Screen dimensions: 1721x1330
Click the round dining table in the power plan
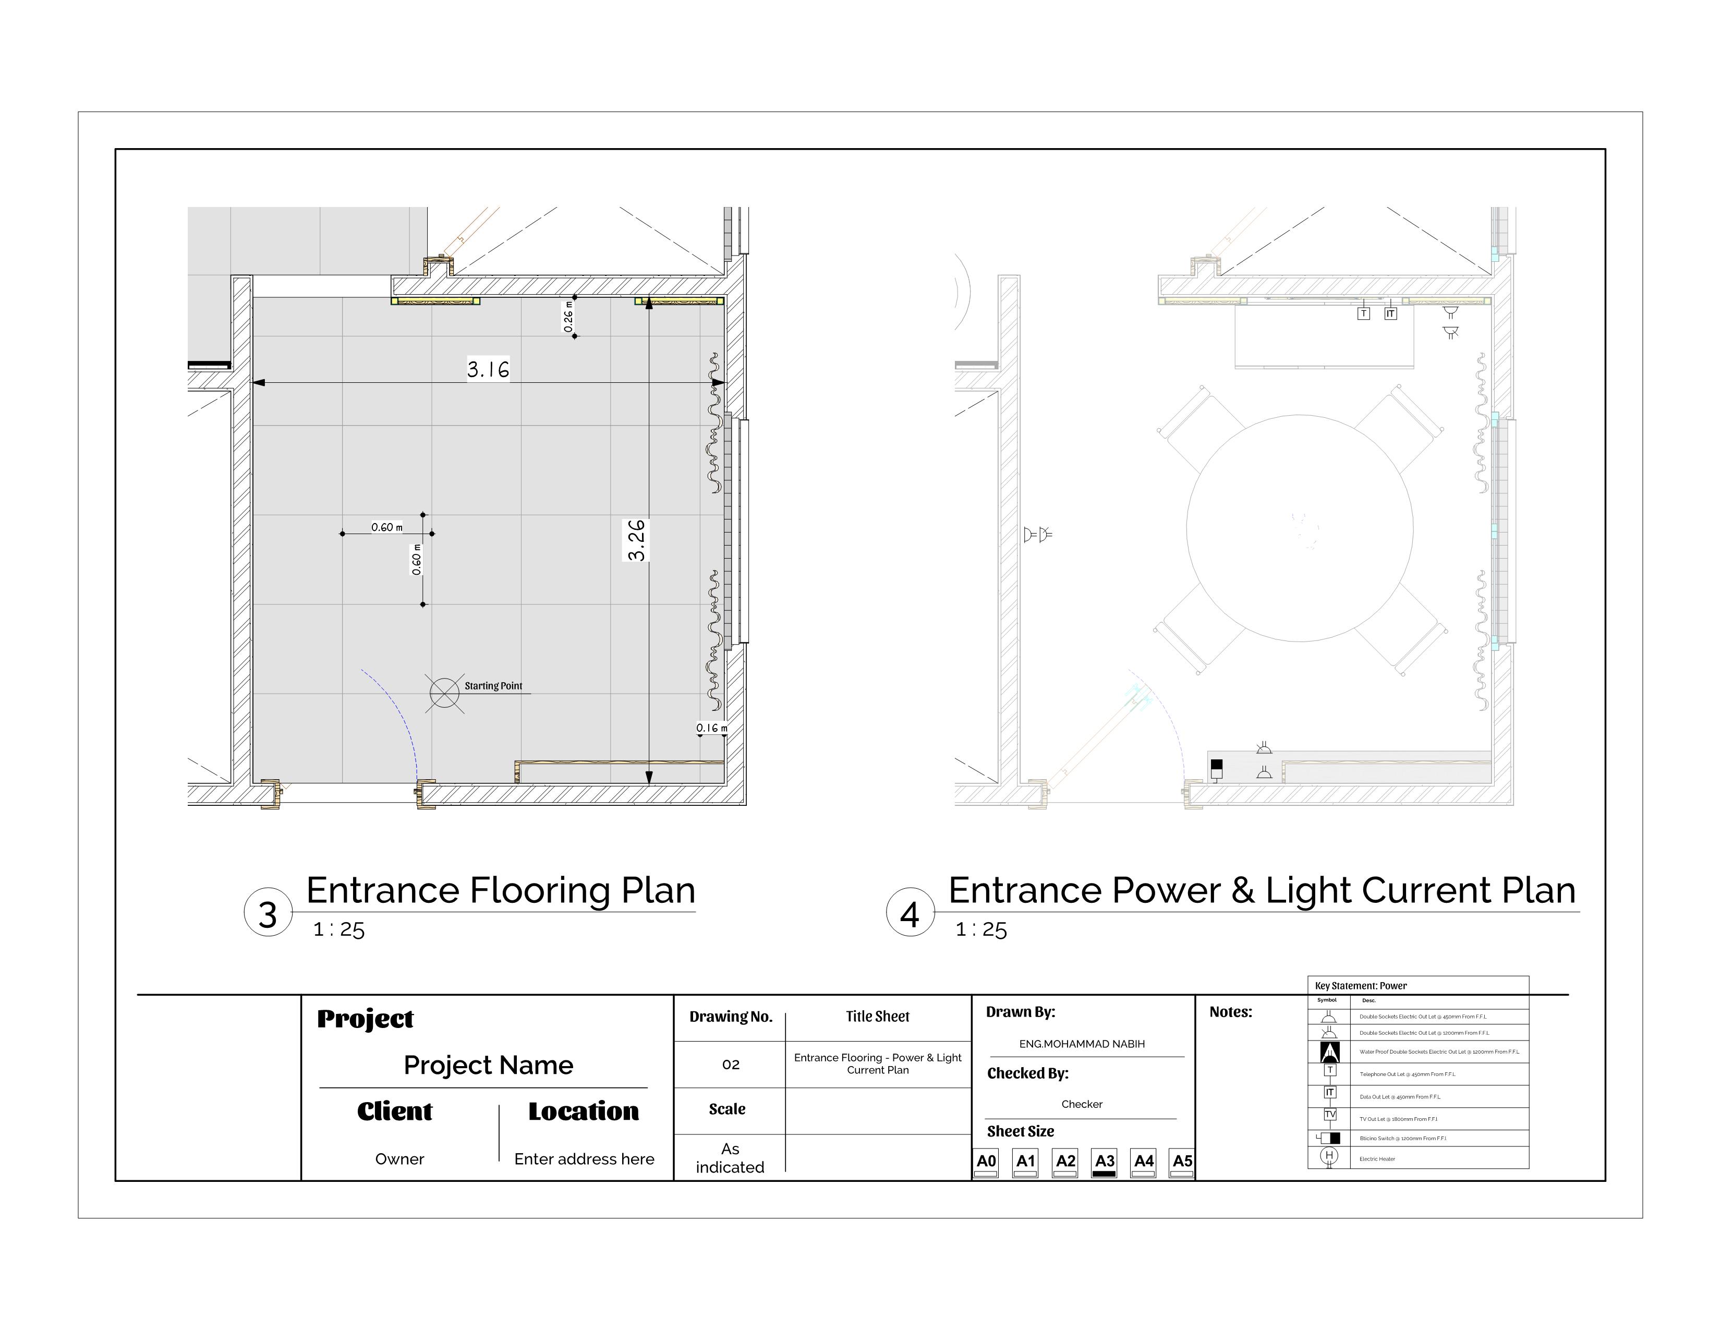pyautogui.click(x=1300, y=528)
